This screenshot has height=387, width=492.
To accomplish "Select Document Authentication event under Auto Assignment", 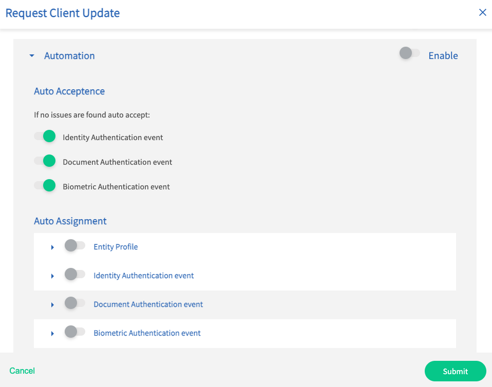I will [148, 304].
